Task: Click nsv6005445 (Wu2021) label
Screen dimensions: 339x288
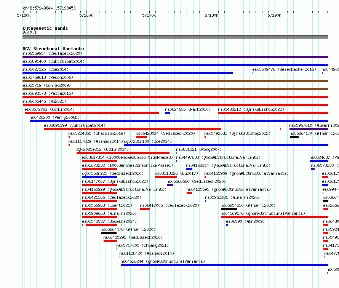Action: tap(45, 101)
